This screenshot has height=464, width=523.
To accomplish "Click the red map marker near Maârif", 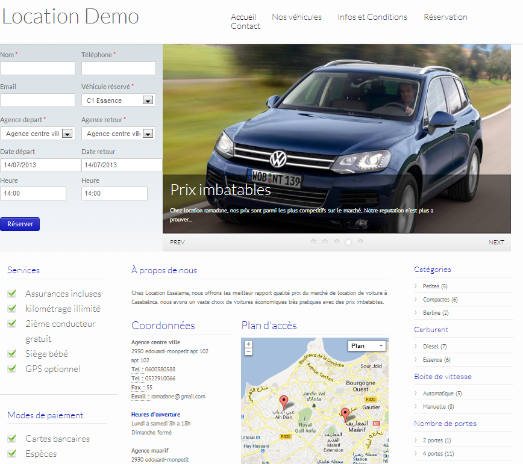I will [345, 415].
